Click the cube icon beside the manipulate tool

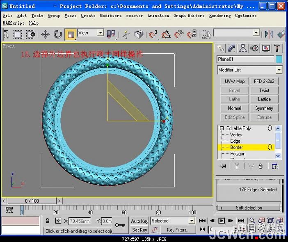click(x=139, y=34)
